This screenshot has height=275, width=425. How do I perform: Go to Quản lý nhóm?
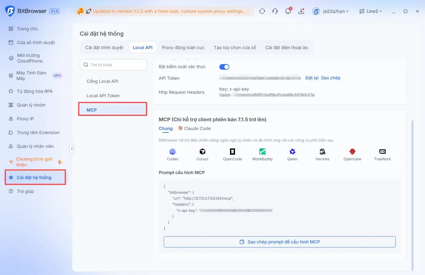tap(31, 105)
